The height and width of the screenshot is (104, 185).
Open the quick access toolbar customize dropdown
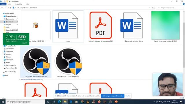pyautogui.click(x=10, y=1)
